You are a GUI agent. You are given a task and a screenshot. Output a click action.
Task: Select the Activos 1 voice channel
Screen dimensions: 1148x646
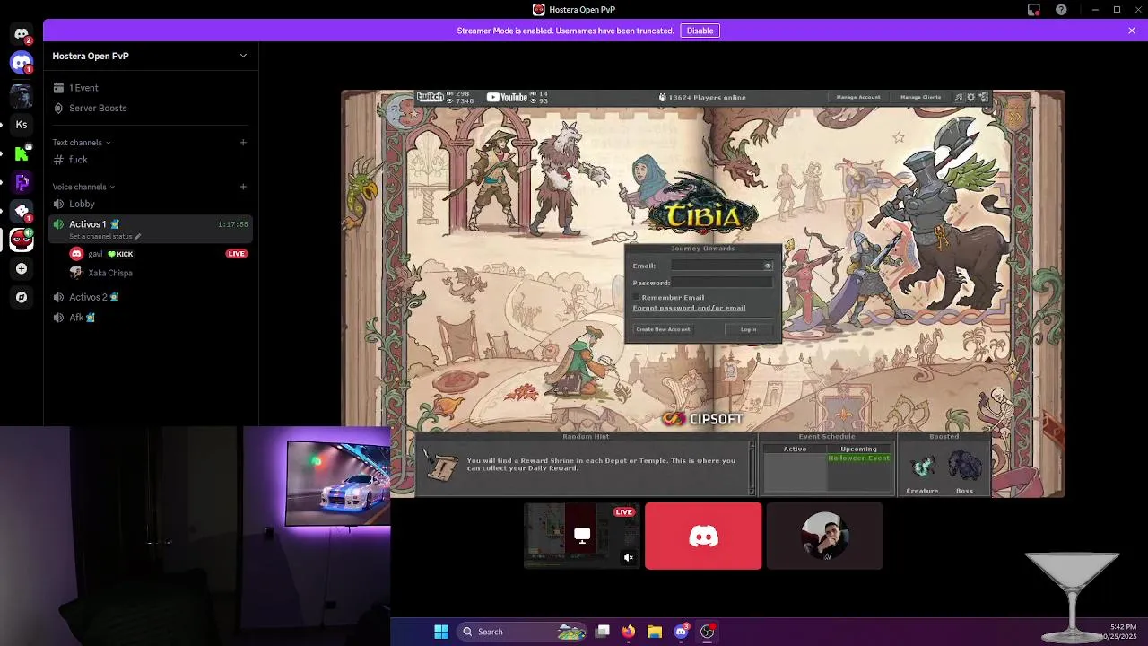151,229
